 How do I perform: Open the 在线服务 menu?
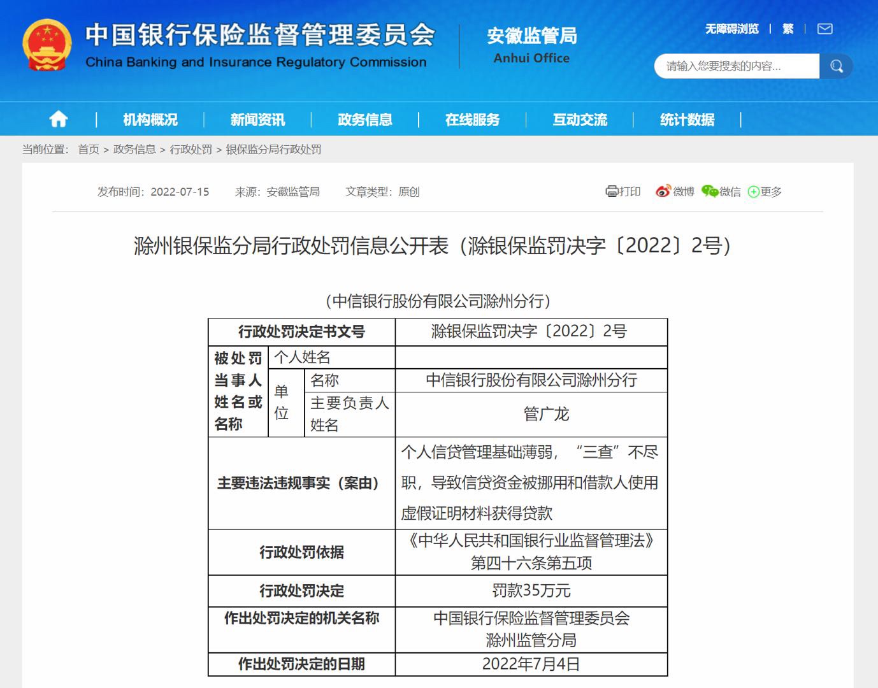472,120
